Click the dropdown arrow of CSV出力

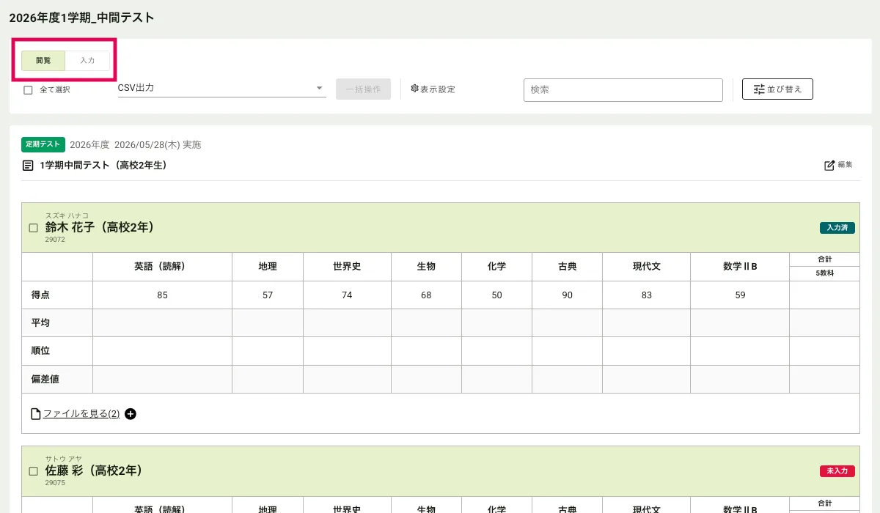[320, 89]
